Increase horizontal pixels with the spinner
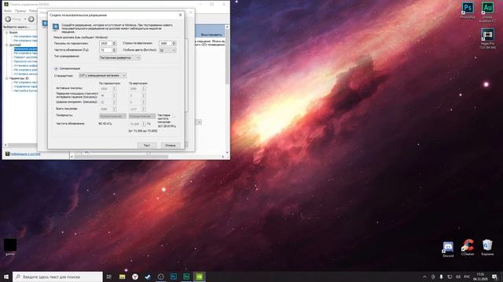Viewport: 503px width, 282px height. [x=114, y=42]
